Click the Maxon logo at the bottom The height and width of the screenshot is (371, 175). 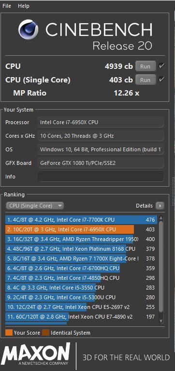click(x=36, y=355)
